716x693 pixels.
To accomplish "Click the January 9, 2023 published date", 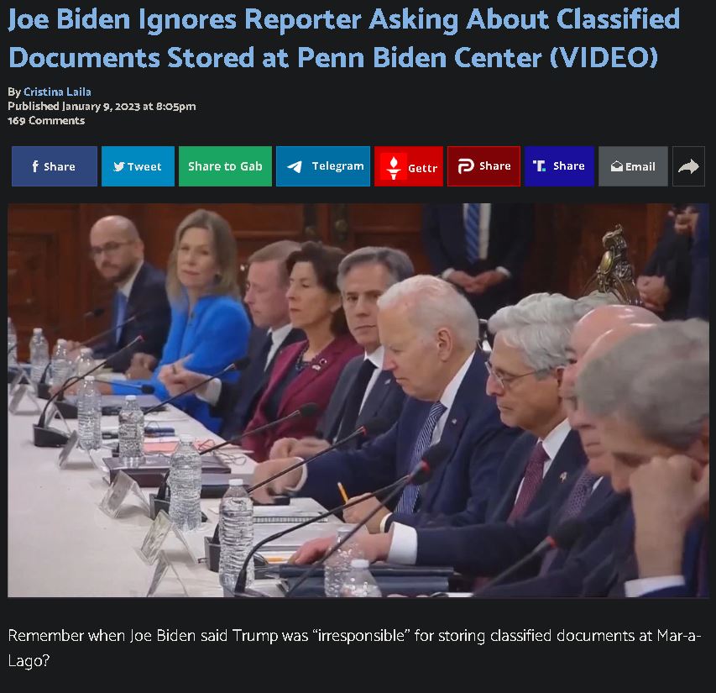I will [101, 107].
